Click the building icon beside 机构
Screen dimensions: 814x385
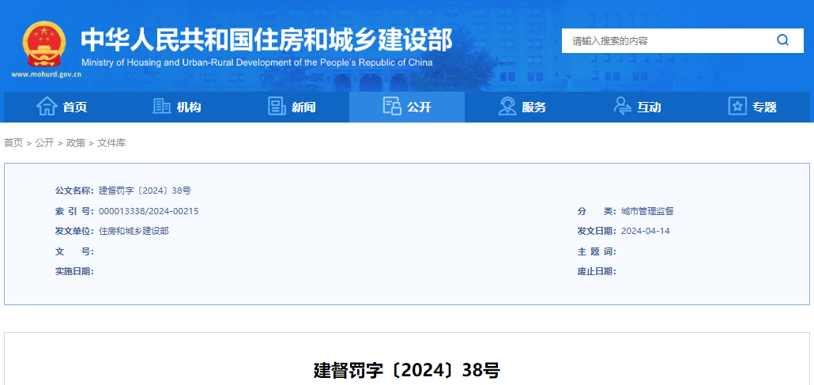pyautogui.click(x=162, y=107)
